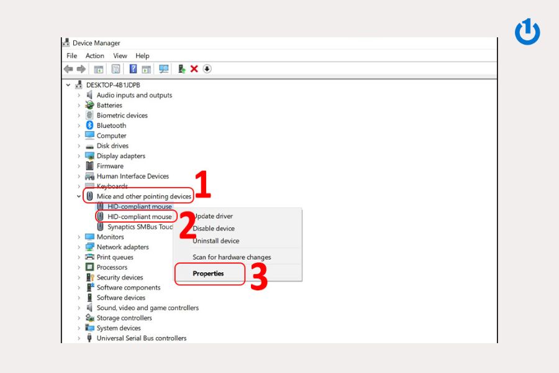Select Sound, video and game controllers
The width and height of the screenshot is (559, 373).
click(x=147, y=308)
